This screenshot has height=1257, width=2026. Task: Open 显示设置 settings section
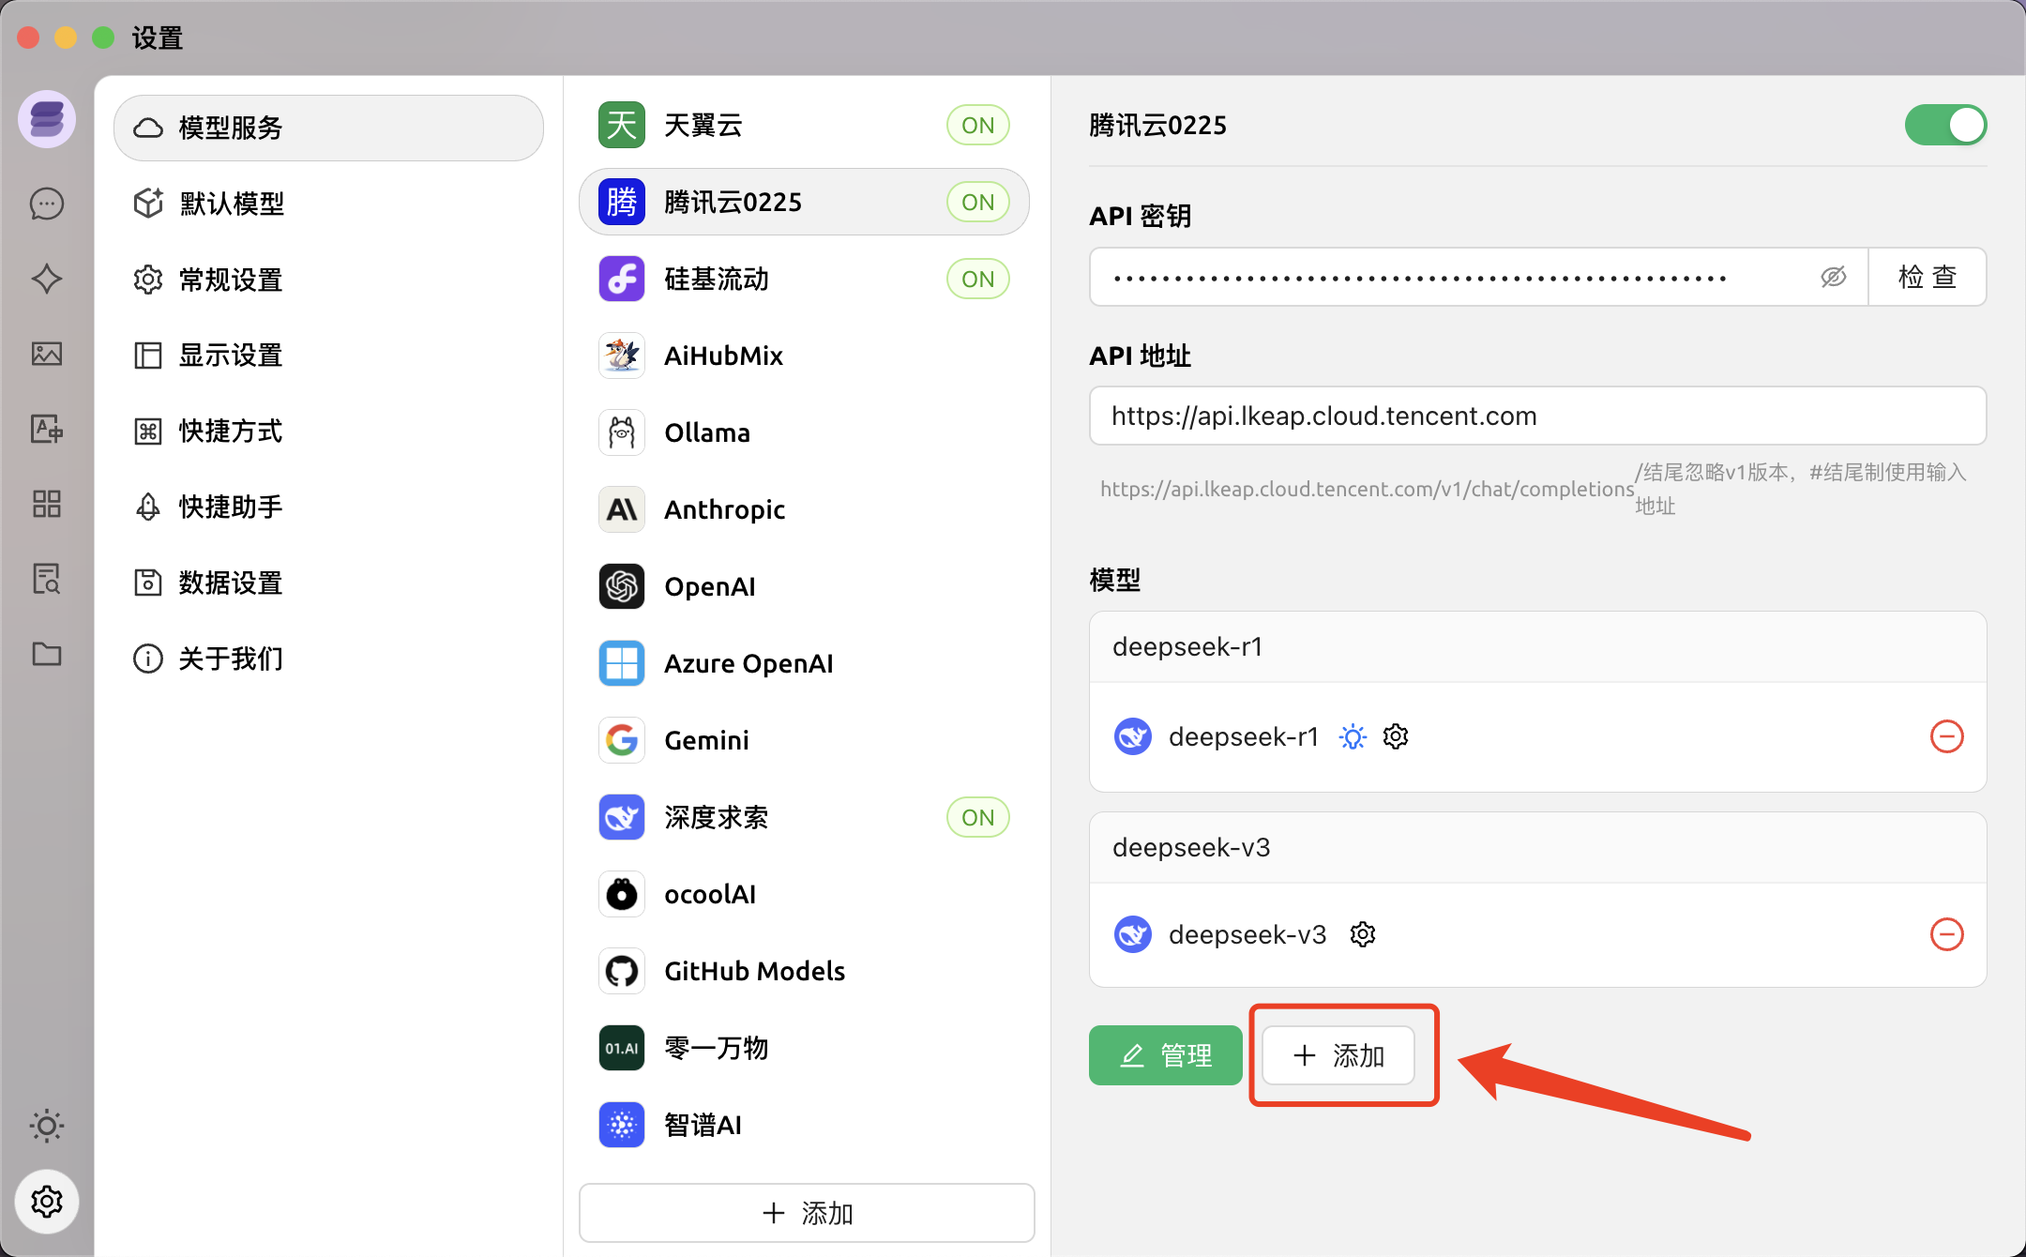tap(231, 356)
